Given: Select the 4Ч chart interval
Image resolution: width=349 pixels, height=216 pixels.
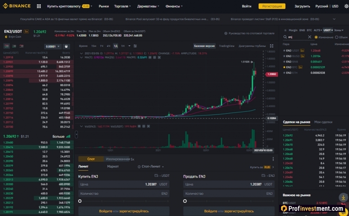Looking at the screenshot, I should tap(109, 46).
